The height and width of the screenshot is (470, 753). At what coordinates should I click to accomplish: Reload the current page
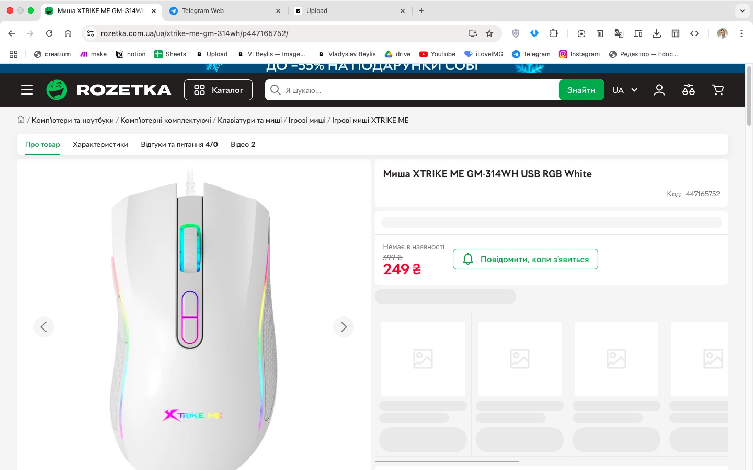49,33
